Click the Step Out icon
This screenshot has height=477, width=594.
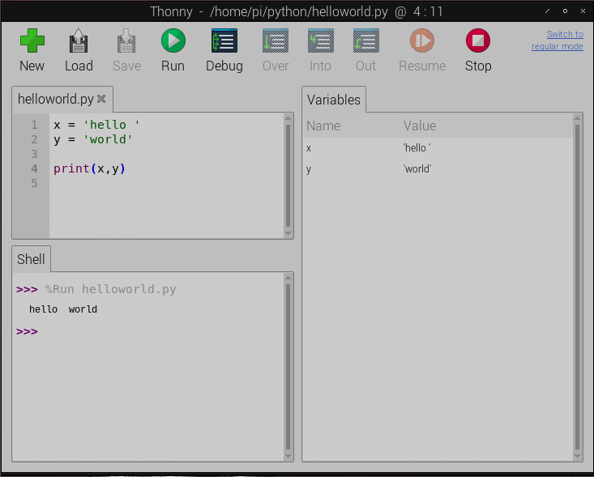point(366,40)
